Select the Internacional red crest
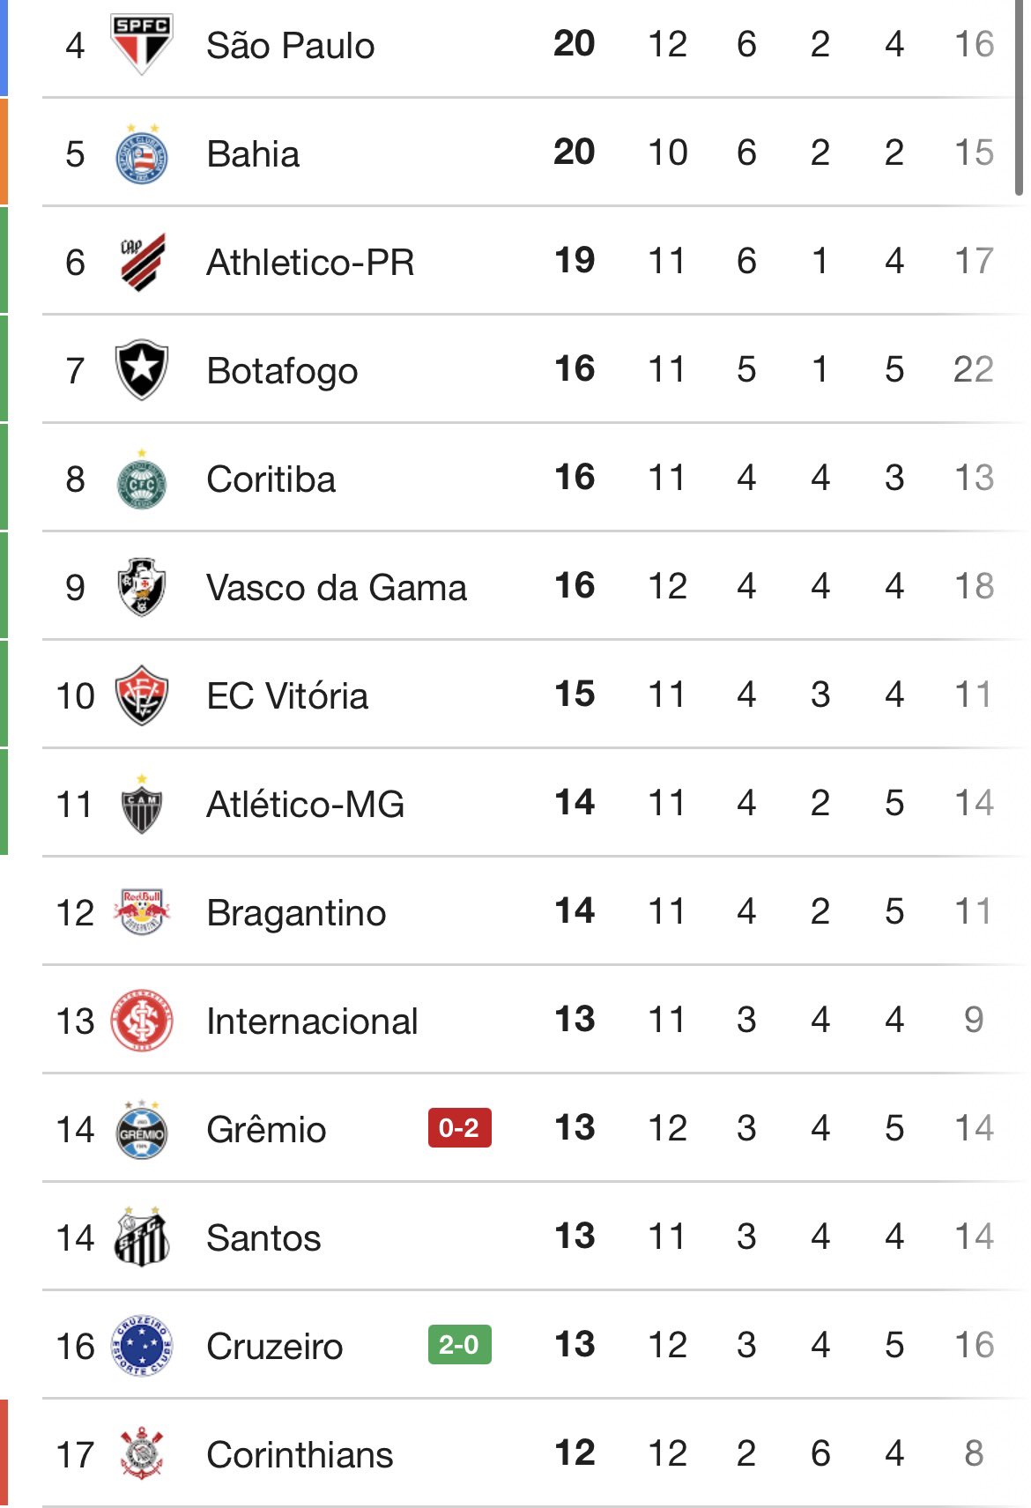Screen dimensions: 1031x1508 tap(141, 1021)
